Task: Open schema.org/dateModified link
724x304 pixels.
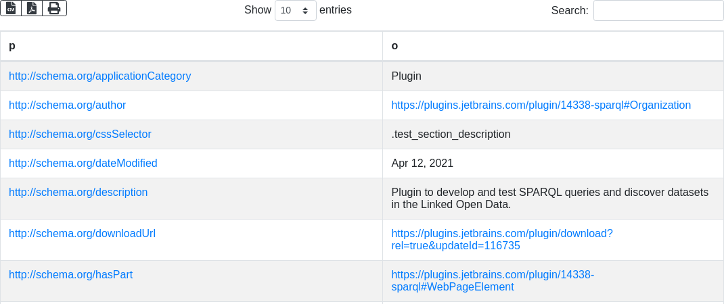Action: tap(83, 163)
